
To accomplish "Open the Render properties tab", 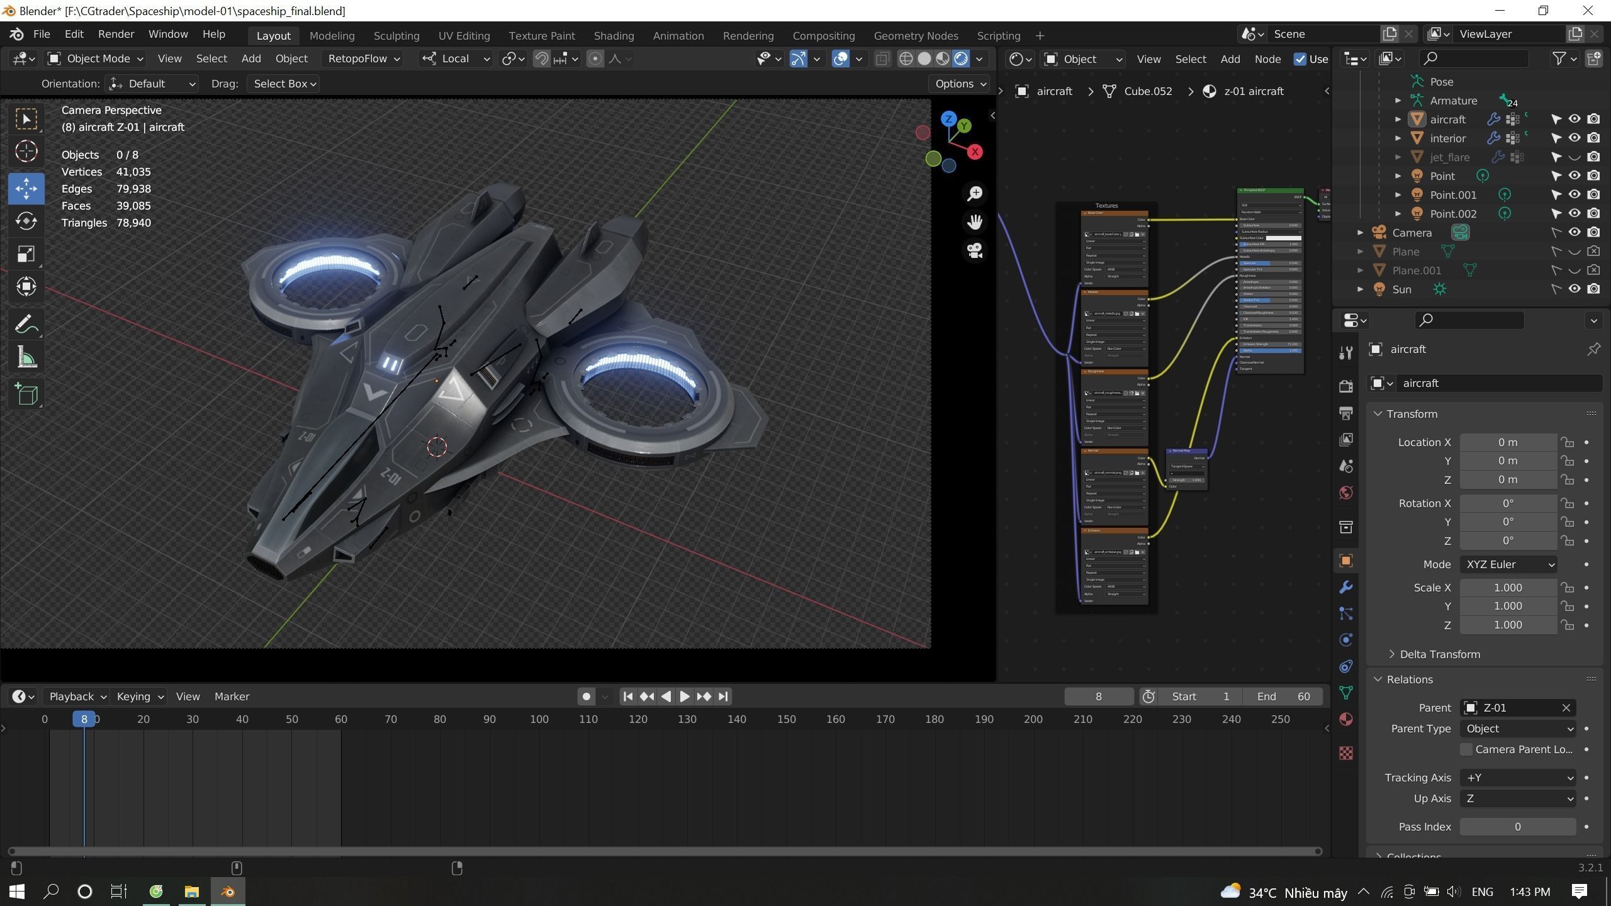I will click(x=1346, y=386).
